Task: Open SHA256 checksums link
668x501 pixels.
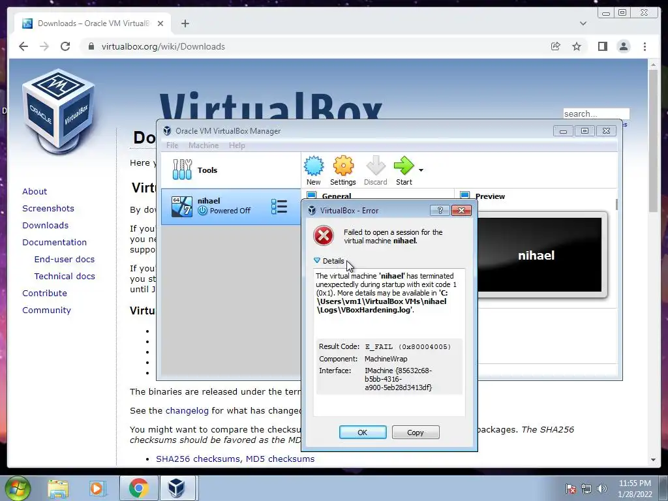Action: coord(198,459)
